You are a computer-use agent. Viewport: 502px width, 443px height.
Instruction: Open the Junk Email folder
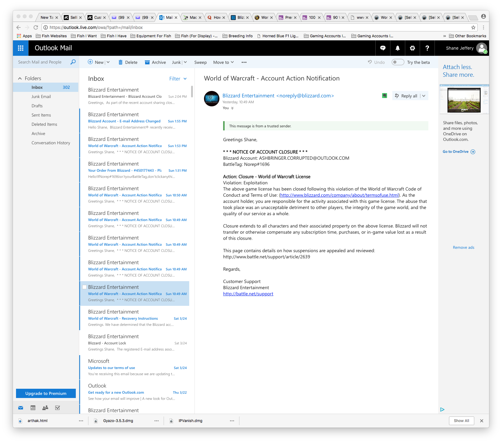coord(41,96)
